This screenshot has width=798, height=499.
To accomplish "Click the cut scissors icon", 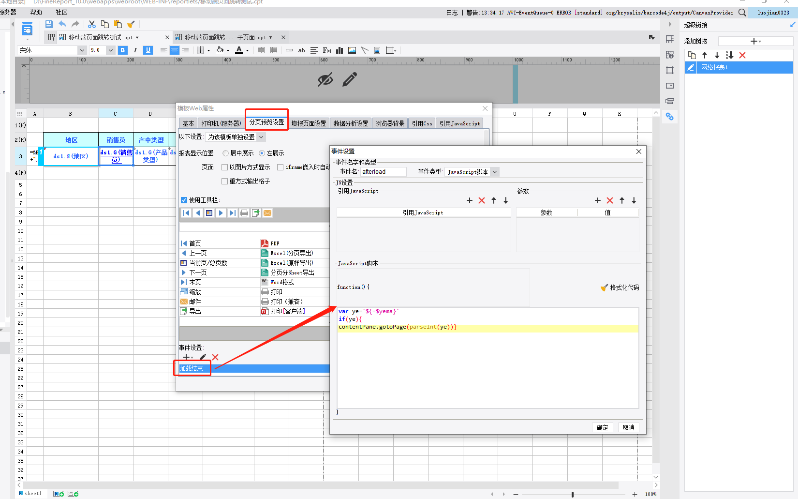I will (92, 24).
